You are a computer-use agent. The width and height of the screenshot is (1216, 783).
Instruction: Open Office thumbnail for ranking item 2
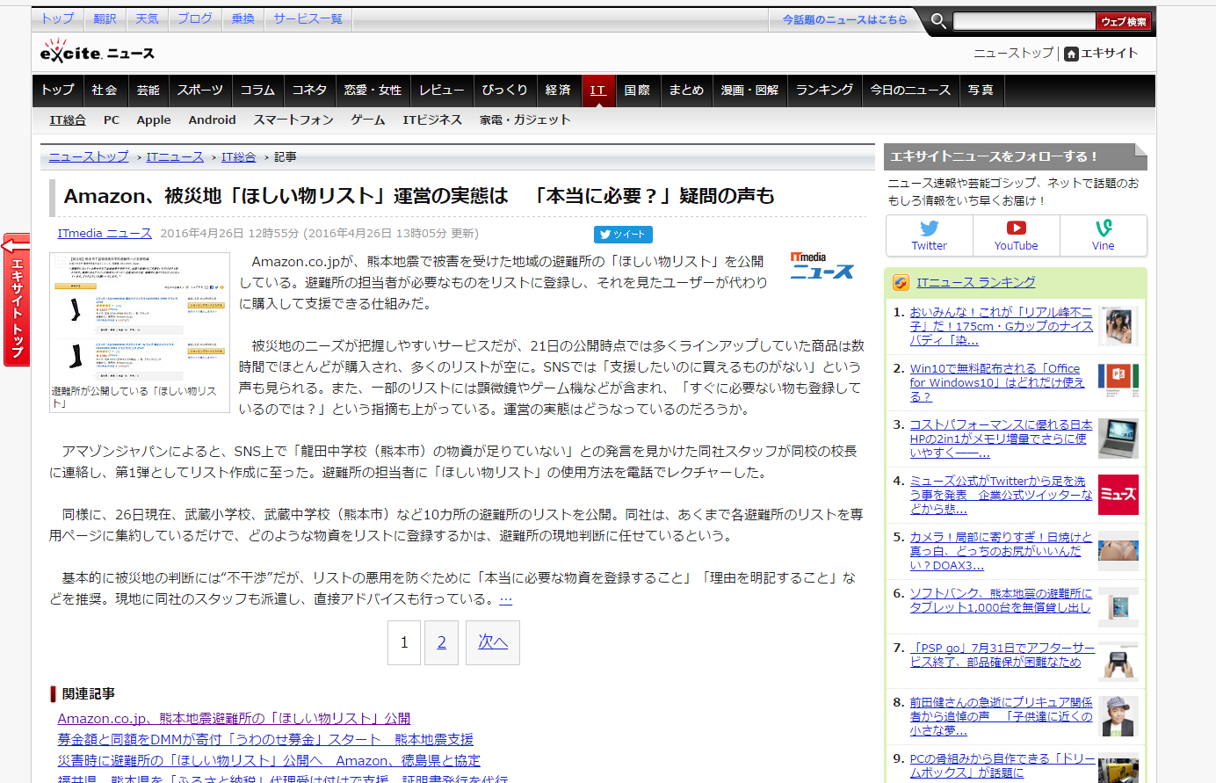pos(1118,382)
